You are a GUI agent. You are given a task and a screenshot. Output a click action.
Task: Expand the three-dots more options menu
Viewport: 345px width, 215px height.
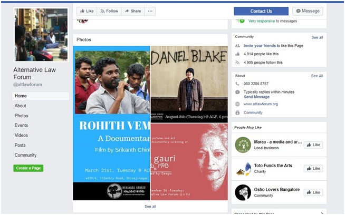coord(150,11)
